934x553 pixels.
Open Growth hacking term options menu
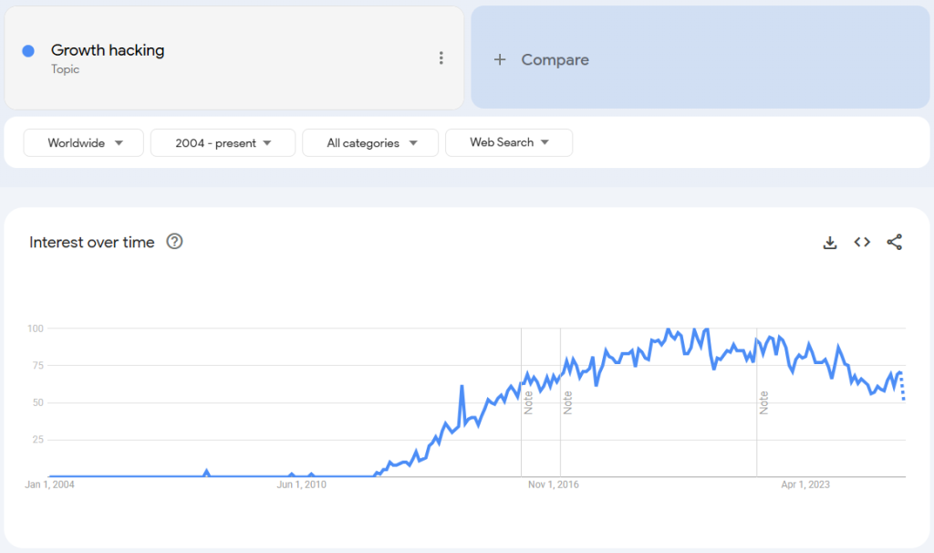point(441,58)
